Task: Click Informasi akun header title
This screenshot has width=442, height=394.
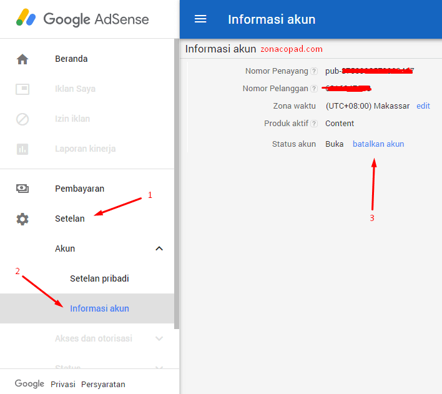Action: coord(272,19)
